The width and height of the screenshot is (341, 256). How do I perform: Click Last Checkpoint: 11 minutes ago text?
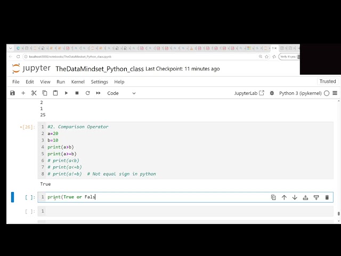coord(183,69)
